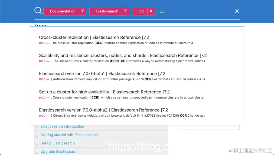Open Elasticsearch version 7.0.0-alpha2 result
This screenshot has width=274, height=155.
click(103, 110)
